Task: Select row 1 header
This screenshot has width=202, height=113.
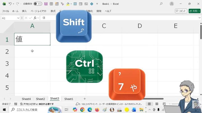Action: coord(7,39)
